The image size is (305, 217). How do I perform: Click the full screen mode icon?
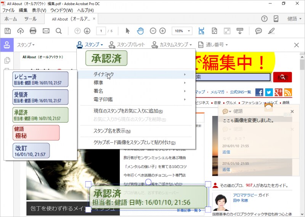227,31
